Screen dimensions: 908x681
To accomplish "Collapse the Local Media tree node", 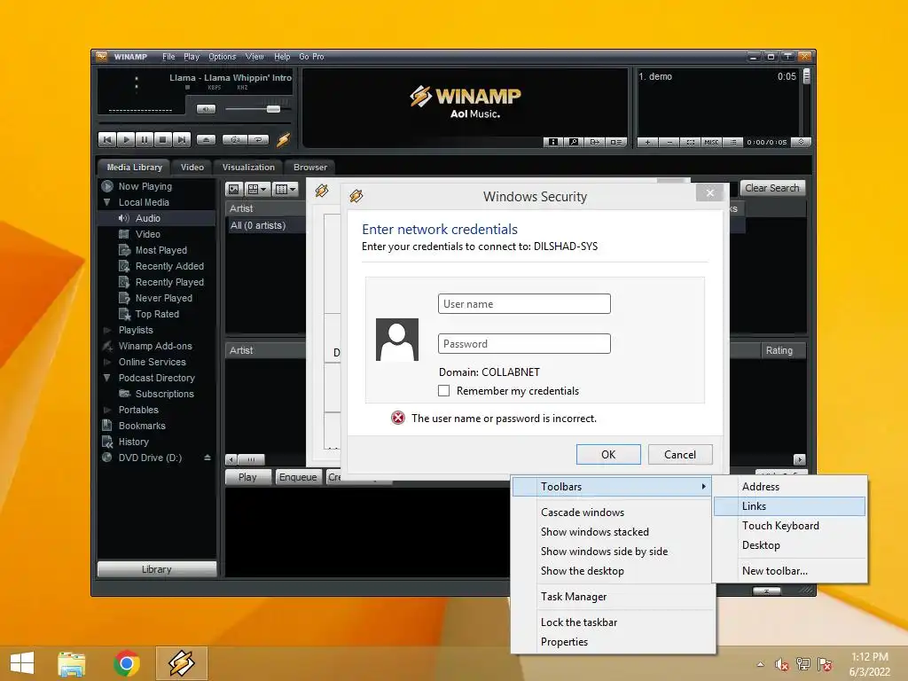I will 106,202.
